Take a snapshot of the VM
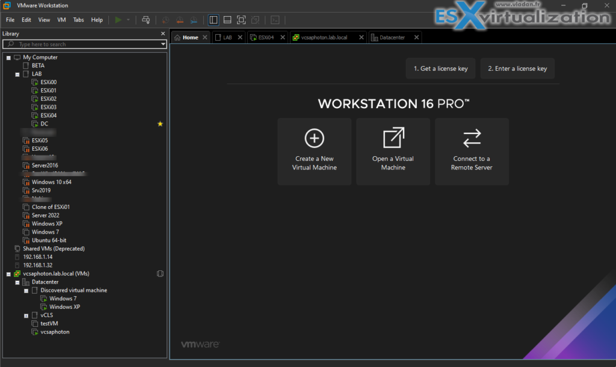Screen dimensions: 616x367 pyautogui.click(x=164, y=19)
